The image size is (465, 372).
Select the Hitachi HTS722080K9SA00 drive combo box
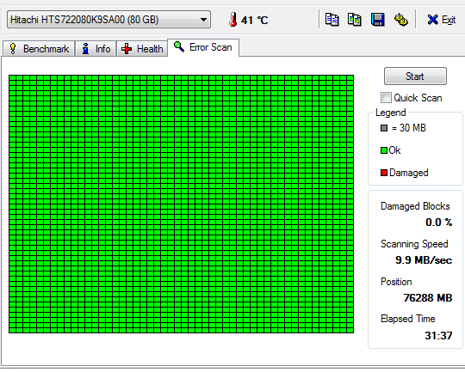[108, 20]
